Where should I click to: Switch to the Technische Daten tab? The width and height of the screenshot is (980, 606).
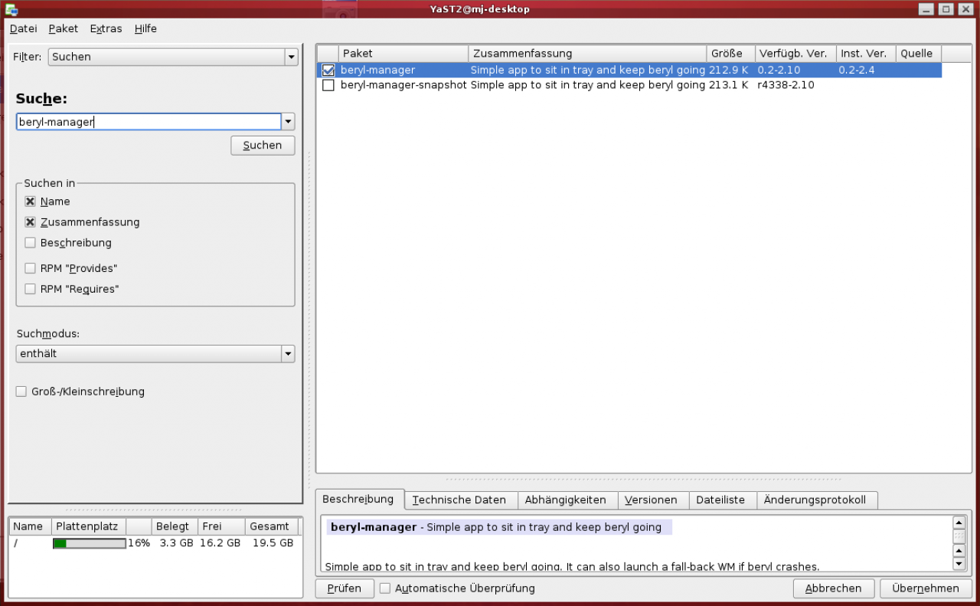pos(459,500)
